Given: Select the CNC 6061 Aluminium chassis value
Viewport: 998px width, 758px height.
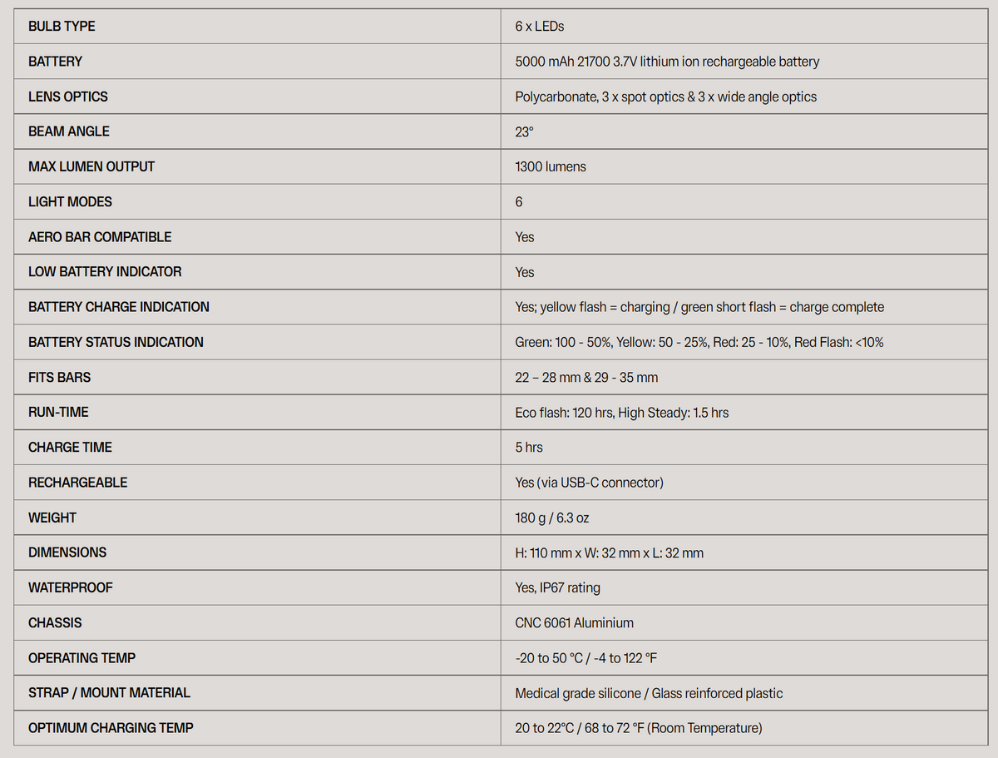Looking at the screenshot, I should pyautogui.click(x=574, y=622).
